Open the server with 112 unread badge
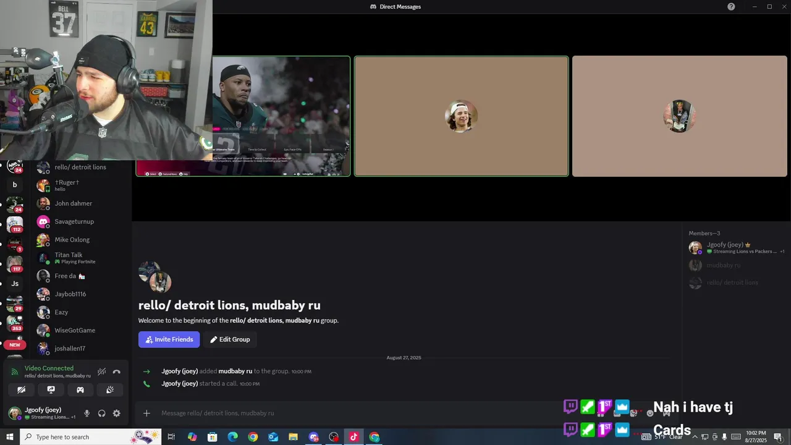 15,223
